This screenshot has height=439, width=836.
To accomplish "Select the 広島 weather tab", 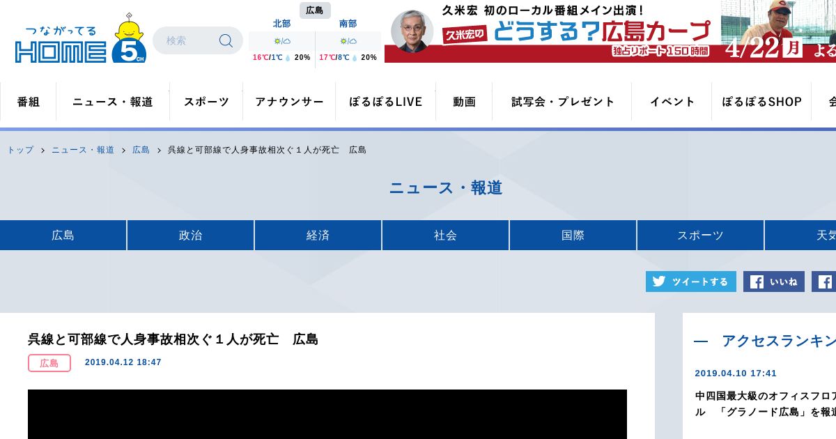I will (x=315, y=10).
